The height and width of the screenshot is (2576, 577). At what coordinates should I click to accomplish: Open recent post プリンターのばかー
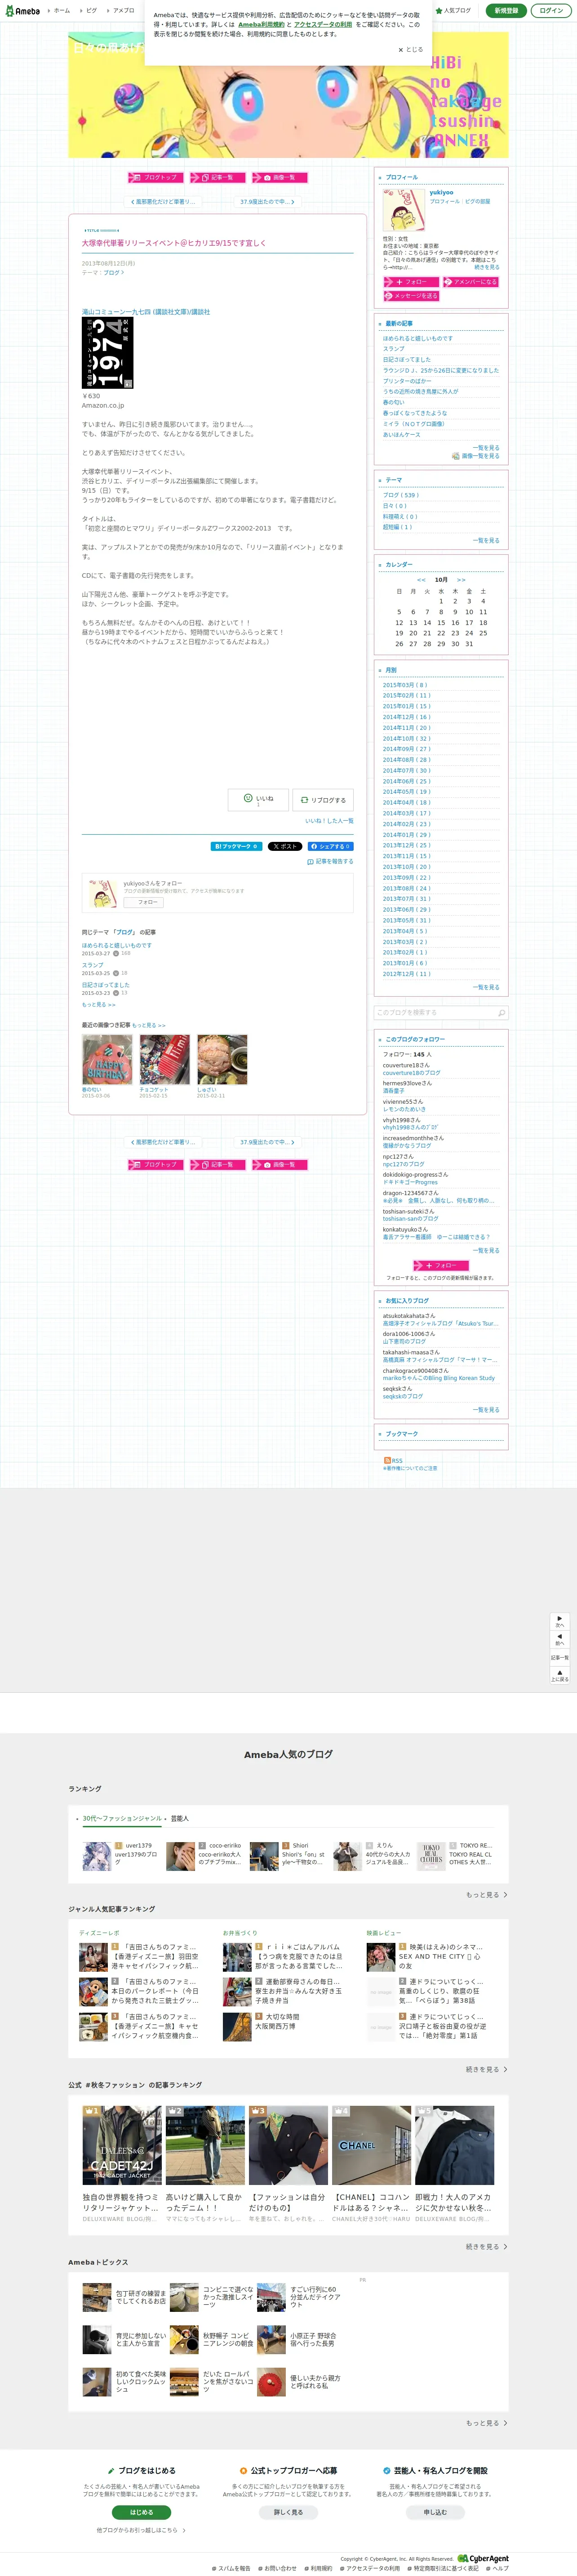pyautogui.click(x=407, y=381)
